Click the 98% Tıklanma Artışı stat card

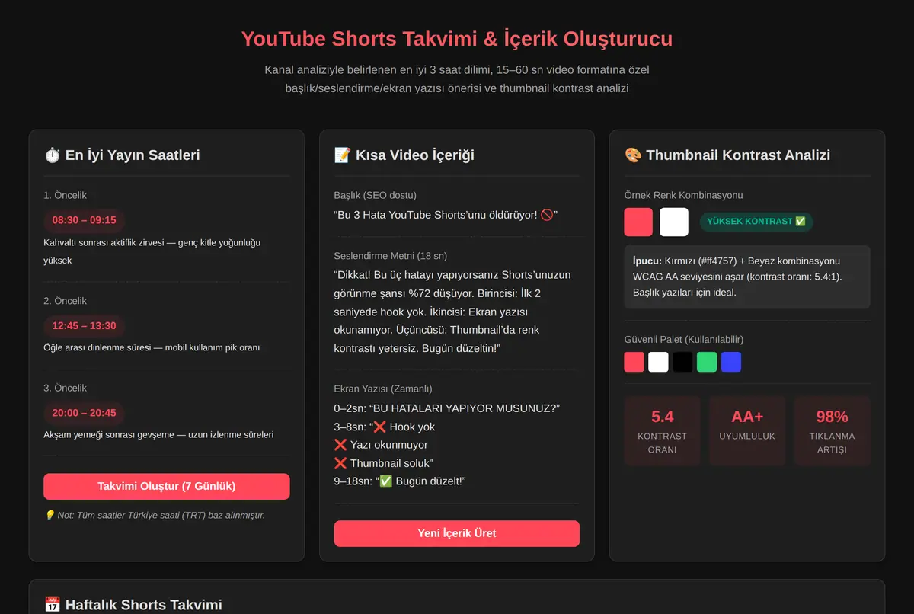(x=832, y=430)
